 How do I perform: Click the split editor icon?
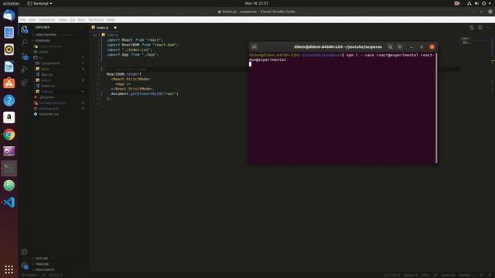click(480, 28)
